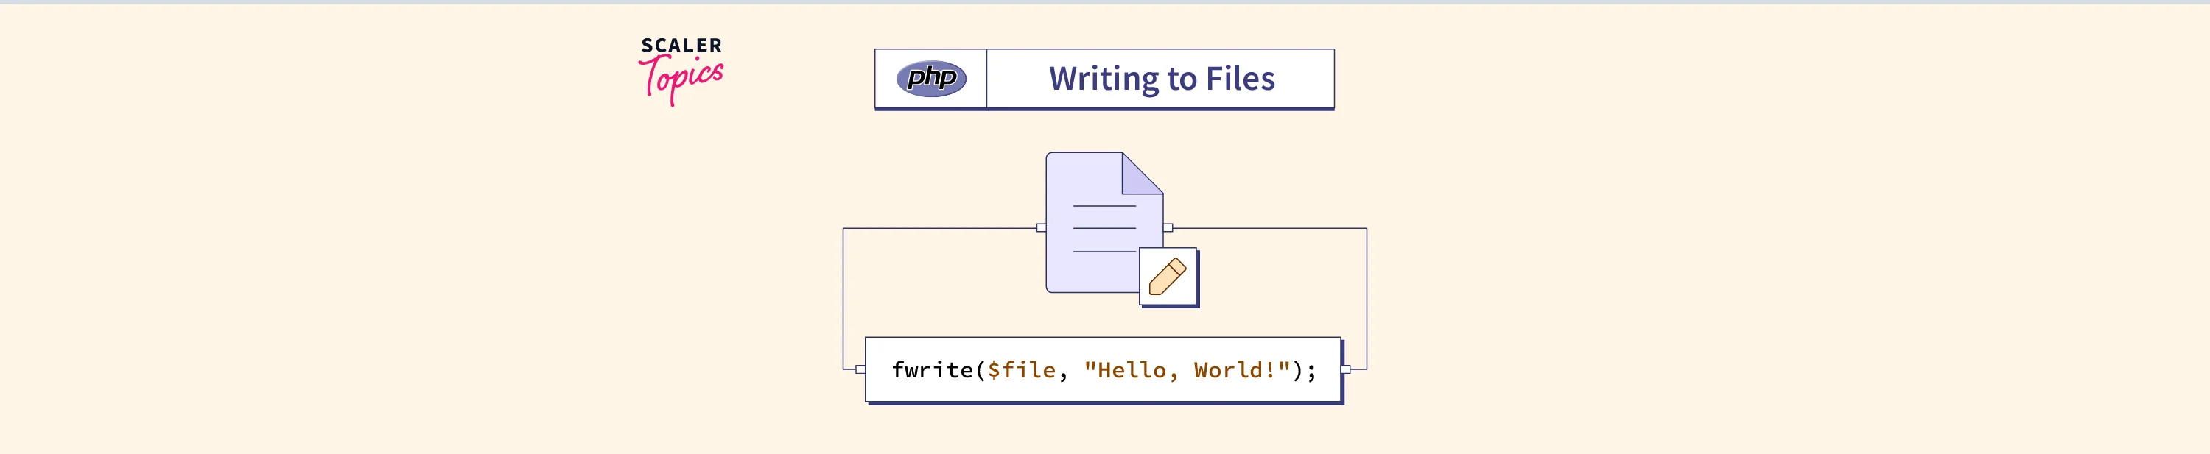2210x454 pixels.
Task: Click the SCALER wordmark text
Action: click(681, 46)
